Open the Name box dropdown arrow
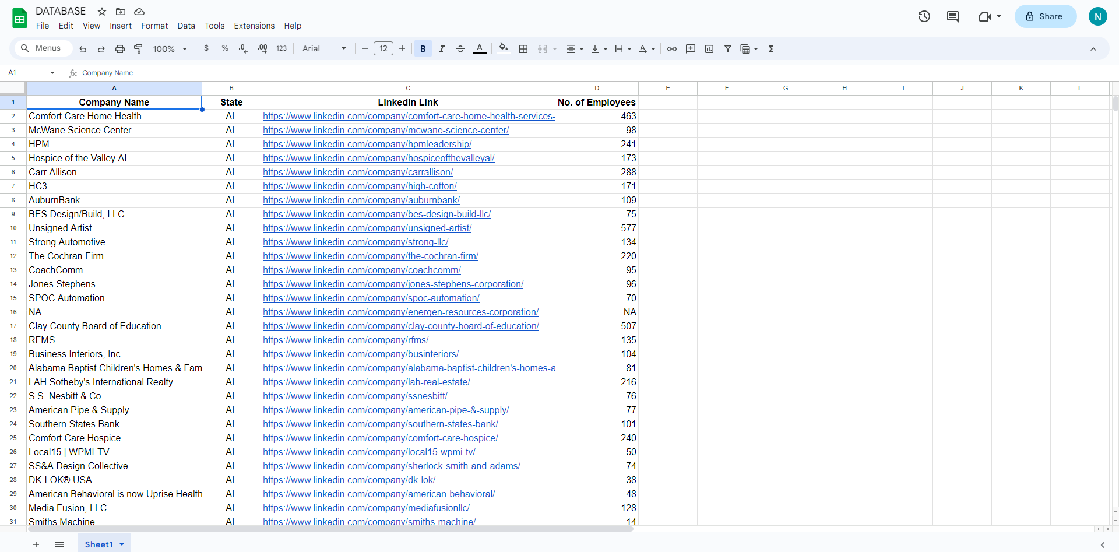 52,73
